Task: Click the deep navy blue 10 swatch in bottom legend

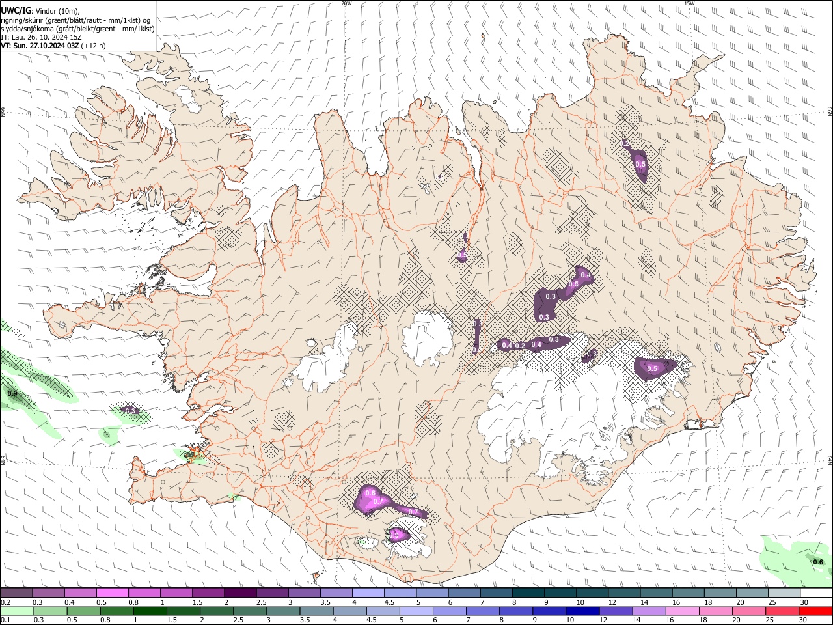Action: click(x=582, y=611)
